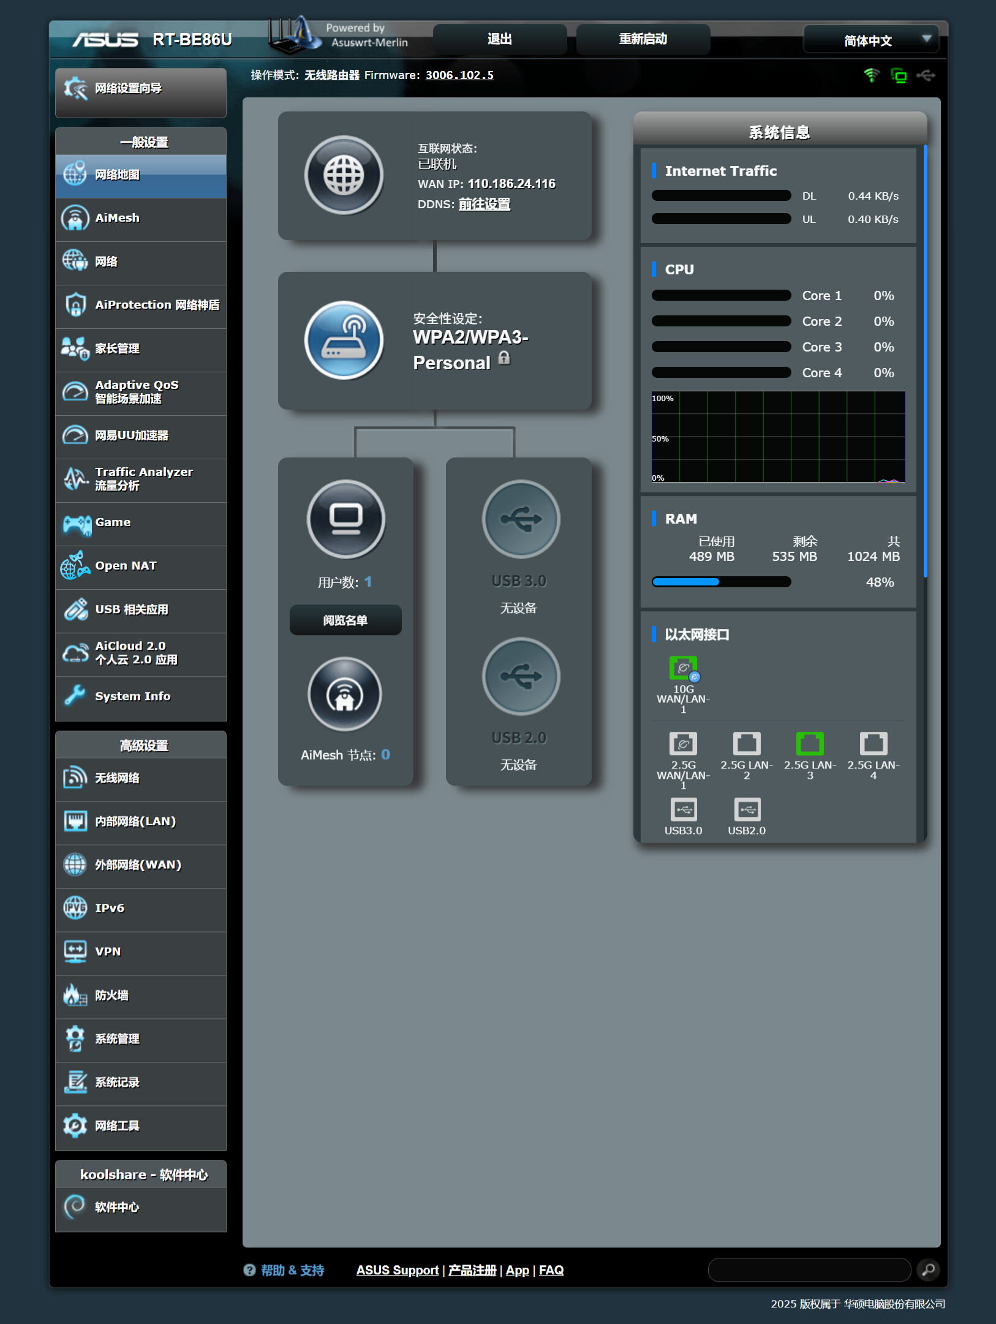Open the DDNS 前往设置 link
Screen dimensions: 996x1324
point(484,204)
